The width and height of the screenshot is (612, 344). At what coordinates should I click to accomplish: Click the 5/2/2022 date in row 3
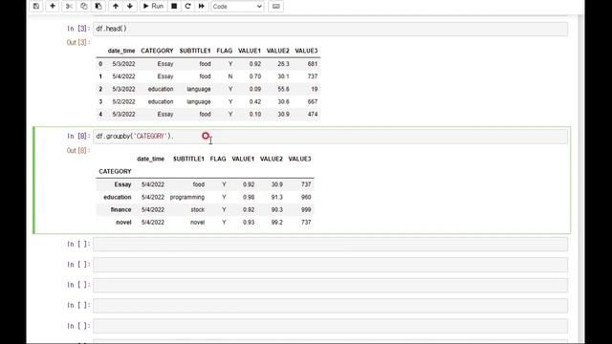click(x=123, y=102)
